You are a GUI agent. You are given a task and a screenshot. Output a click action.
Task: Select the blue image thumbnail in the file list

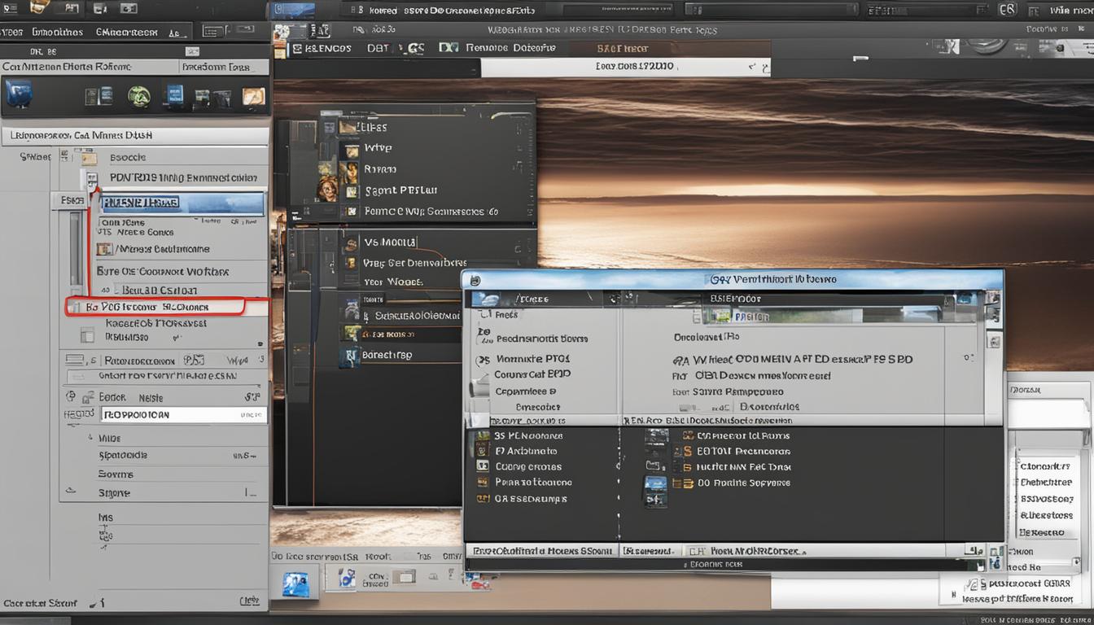point(656,482)
